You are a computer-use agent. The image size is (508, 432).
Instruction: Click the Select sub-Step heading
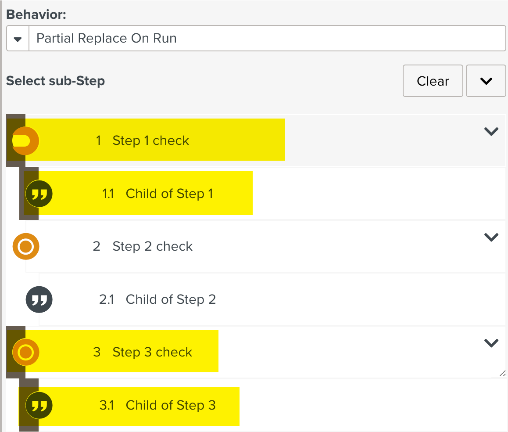[55, 81]
